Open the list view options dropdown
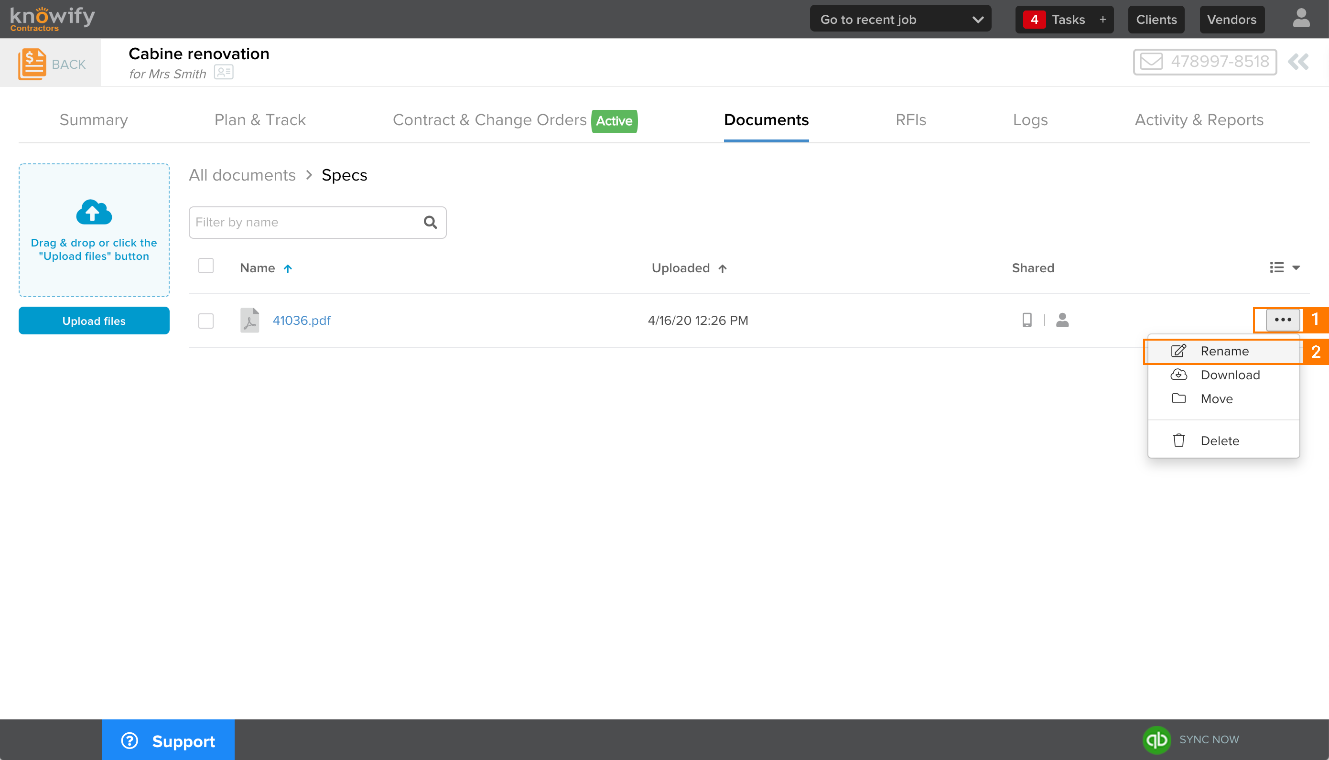The width and height of the screenshot is (1329, 760). [1284, 267]
